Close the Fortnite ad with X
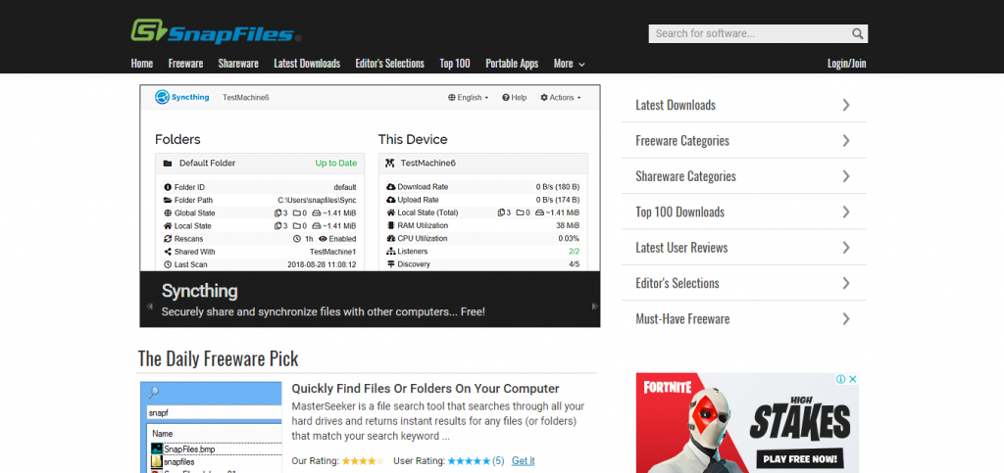 [x=853, y=379]
